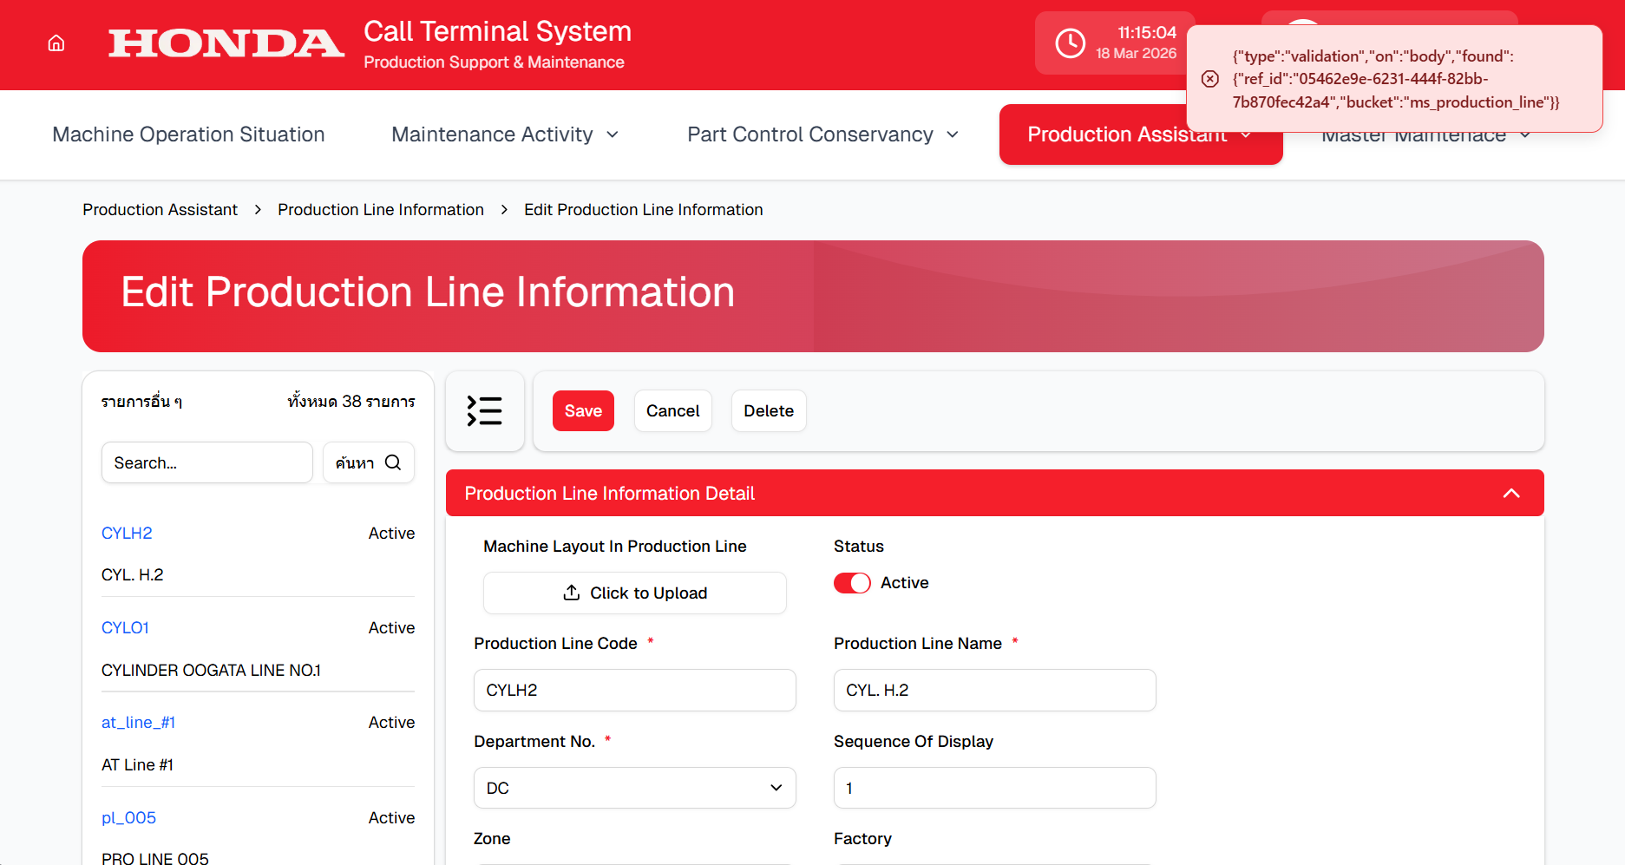Dismiss the validation error icon in toast

pos(1209,79)
